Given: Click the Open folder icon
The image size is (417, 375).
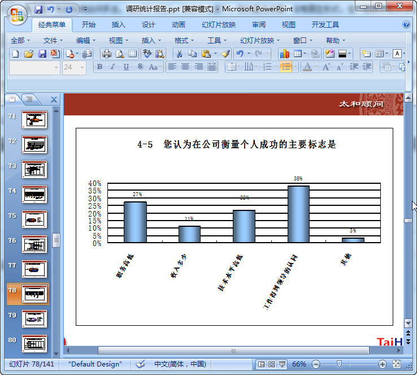Looking at the screenshot, I should pyautogui.click(x=29, y=54).
